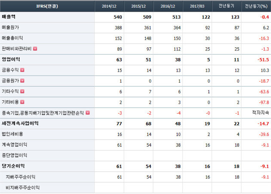This screenshot has height=194, width=271.
Task: Click the 금융원가 change value -18.7
Action: [x=264, y=81]
